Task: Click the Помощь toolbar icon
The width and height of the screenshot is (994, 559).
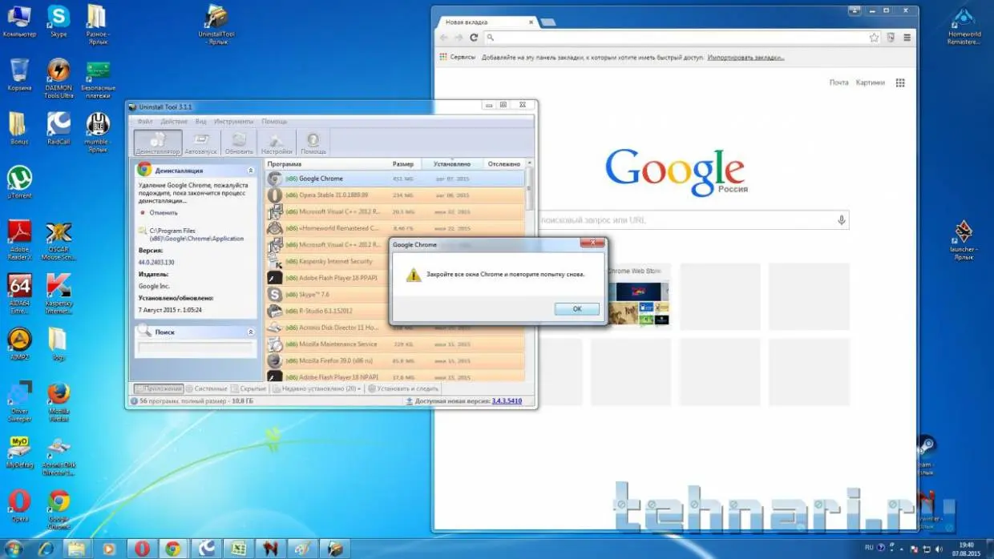Action: pyautogui.click(x=313, y=142)
